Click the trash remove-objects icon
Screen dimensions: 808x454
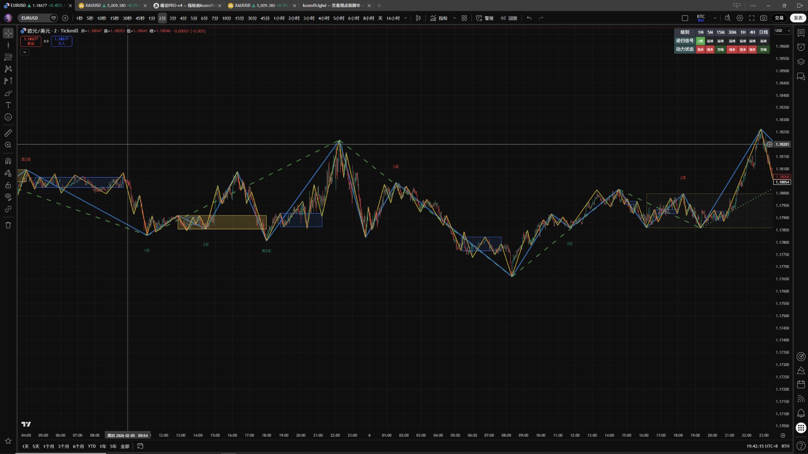(8, 225)
